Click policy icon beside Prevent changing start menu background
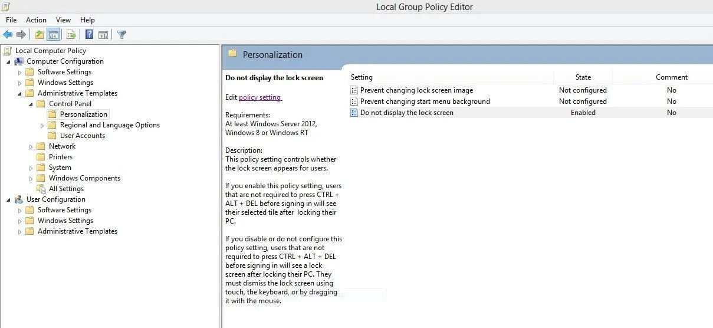This screenshot has width=713, height=328. click(354, 101)
